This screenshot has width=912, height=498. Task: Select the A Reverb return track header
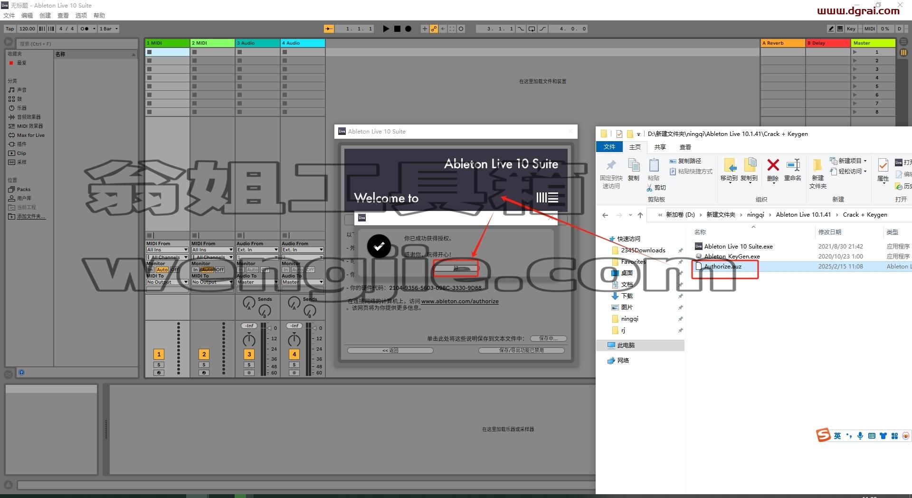point(783,43)
